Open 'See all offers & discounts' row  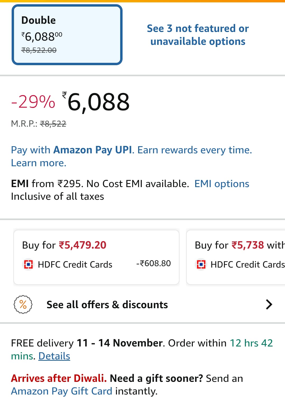[x=107, y=305]
